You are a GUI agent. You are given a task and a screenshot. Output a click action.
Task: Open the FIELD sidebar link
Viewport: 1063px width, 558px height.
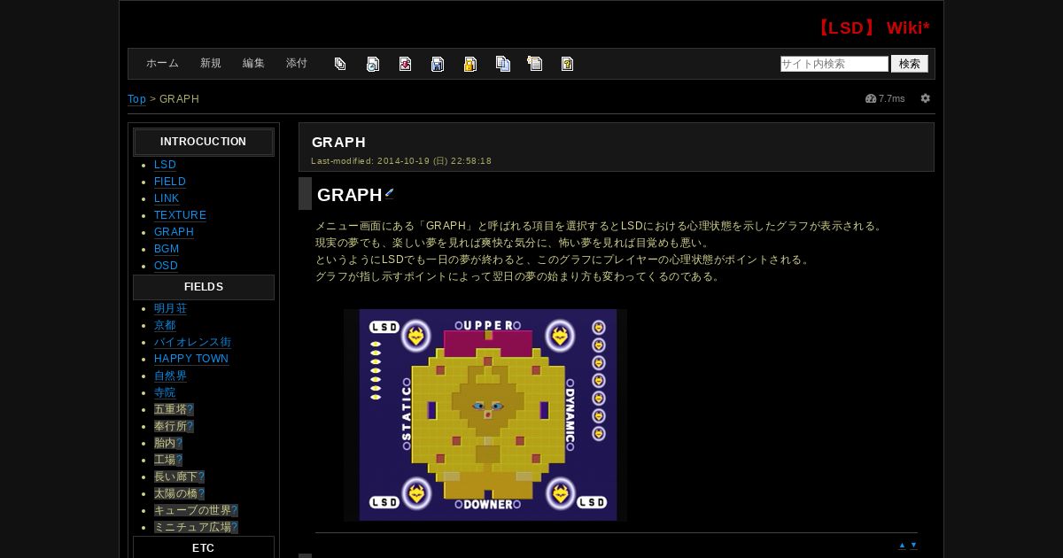(x=170, y=182)
